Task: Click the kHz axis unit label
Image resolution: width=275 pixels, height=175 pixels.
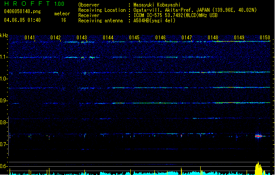Action: click(x=4, y=35)
